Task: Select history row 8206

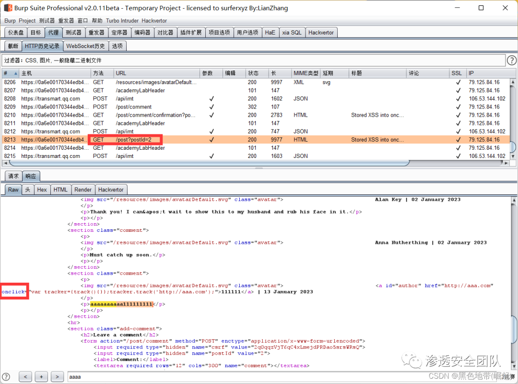Action: (256, 82)
